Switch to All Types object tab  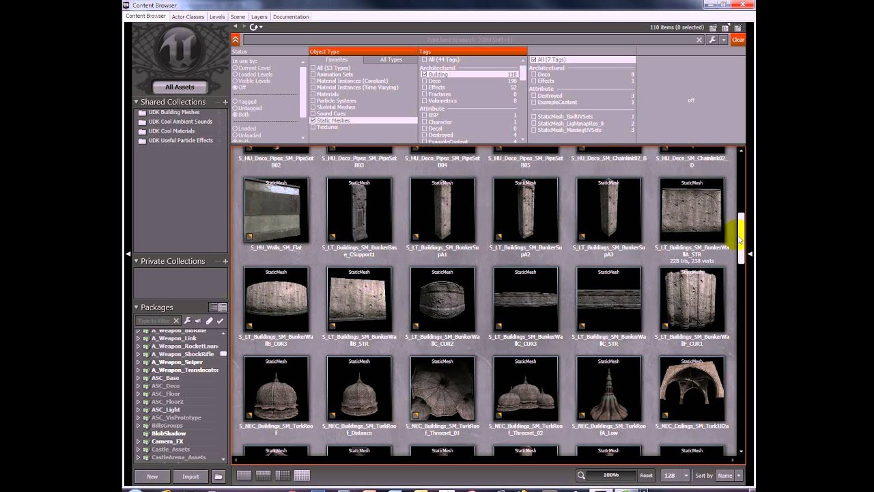pos(391,59)
